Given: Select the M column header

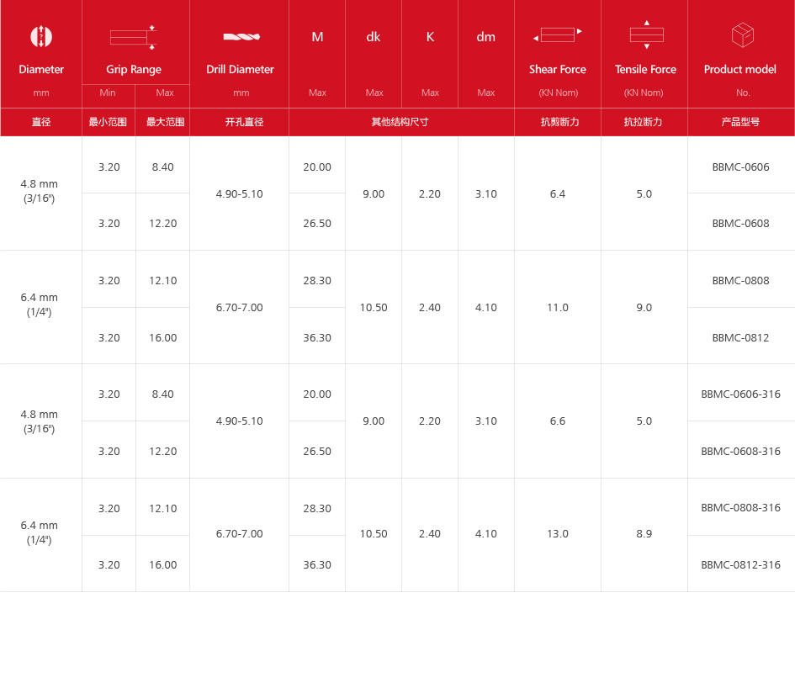Looking at the screenshot, I should (317, 37).
